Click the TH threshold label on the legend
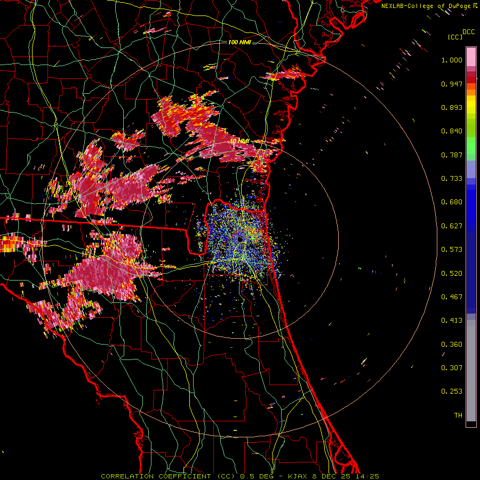Viewport: 480px width, 480px height. [x=458, y=415]
